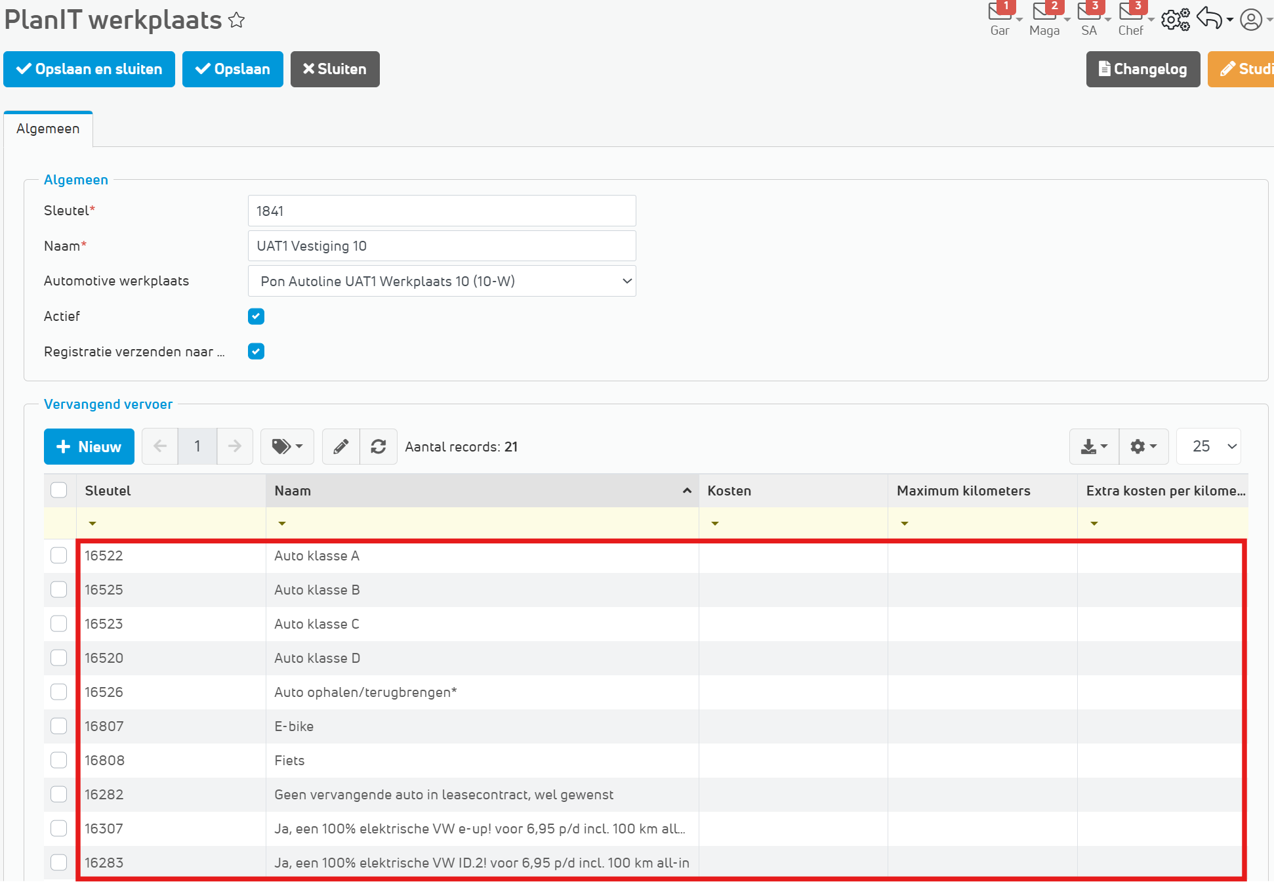Screen dimensions: 1274x882
Task: Open the user profile icon
Action: pyautogui.click(x=1251, y=20)
